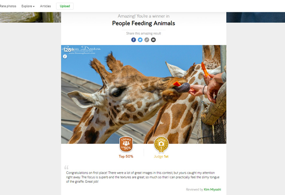Screen dimensions: 285x195
Task: Click the dark blue photo strip on right
Action: pyautogui.click(x=256, y=18)
